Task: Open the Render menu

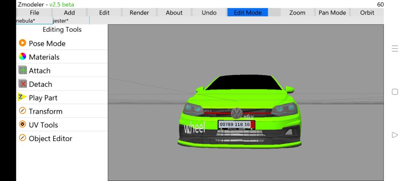Action: (139, 12)
